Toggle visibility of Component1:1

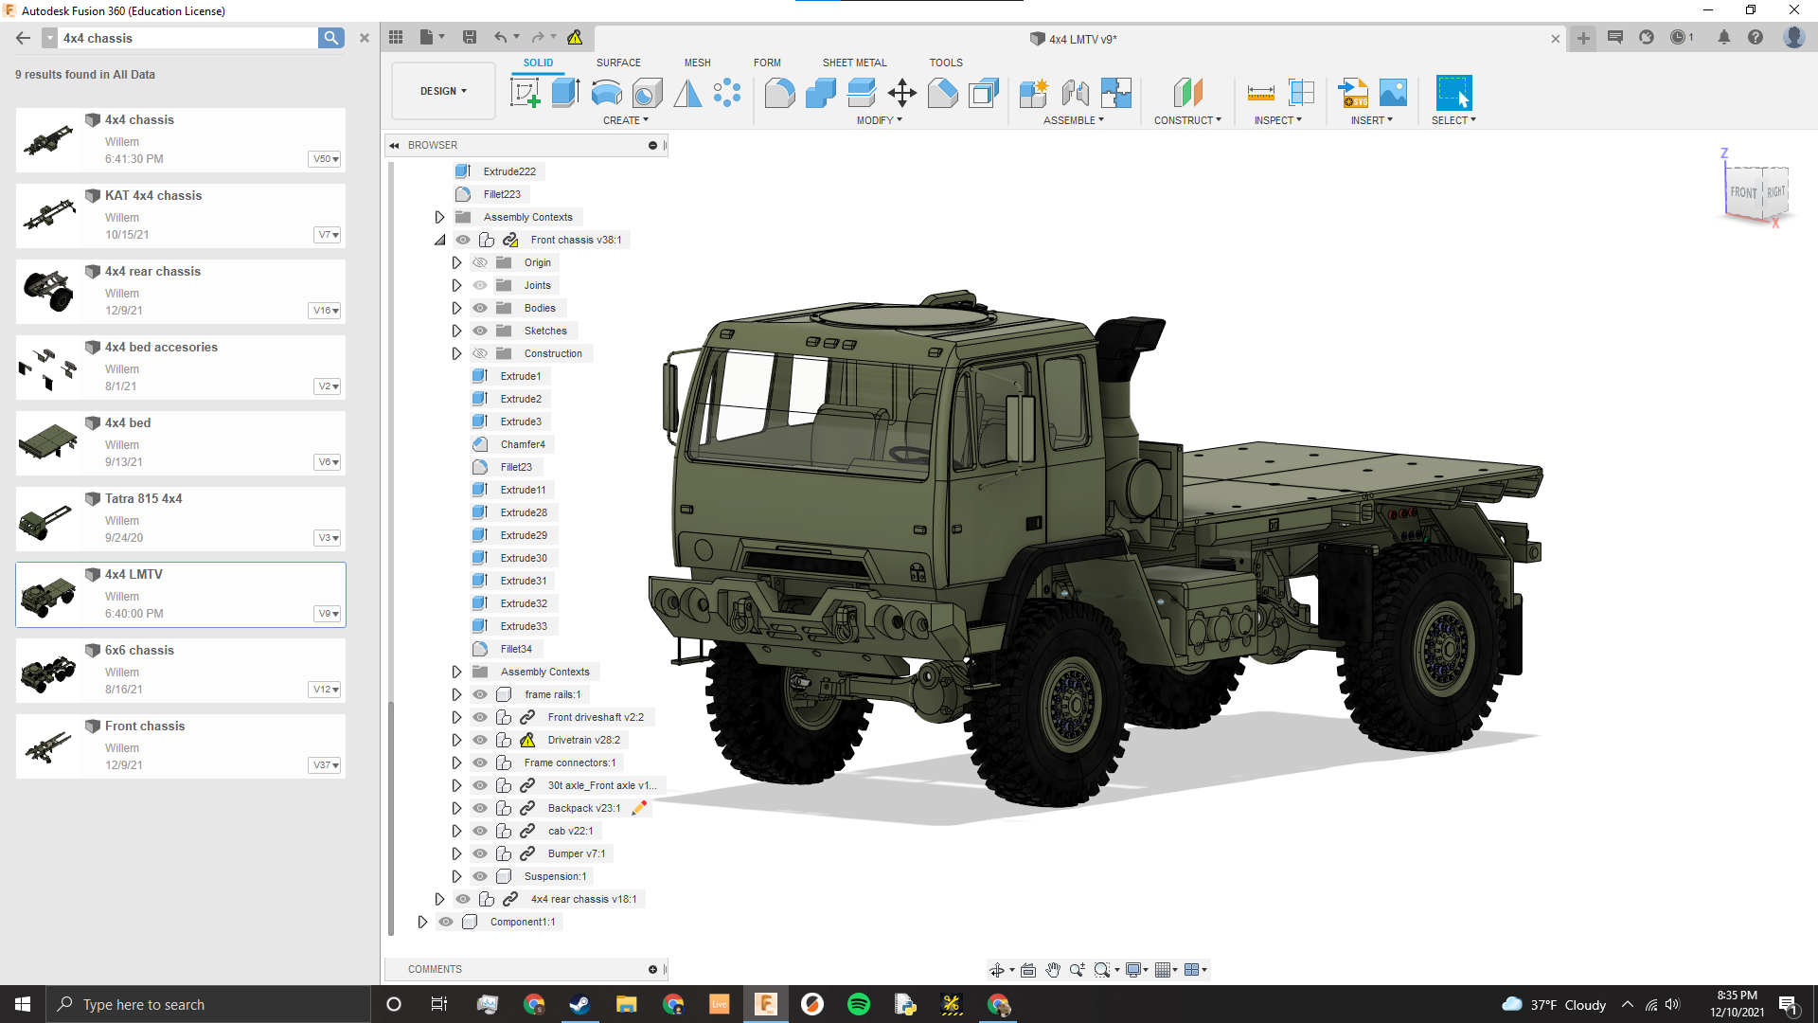tap(446, 922)
